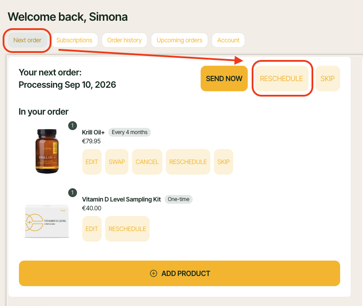Viewport: 363px width, 306px height.
Task: Open the Account tab
Action: point(228,40)
